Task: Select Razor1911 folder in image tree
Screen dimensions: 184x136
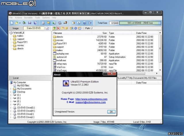Action: [x=22, y=42]
